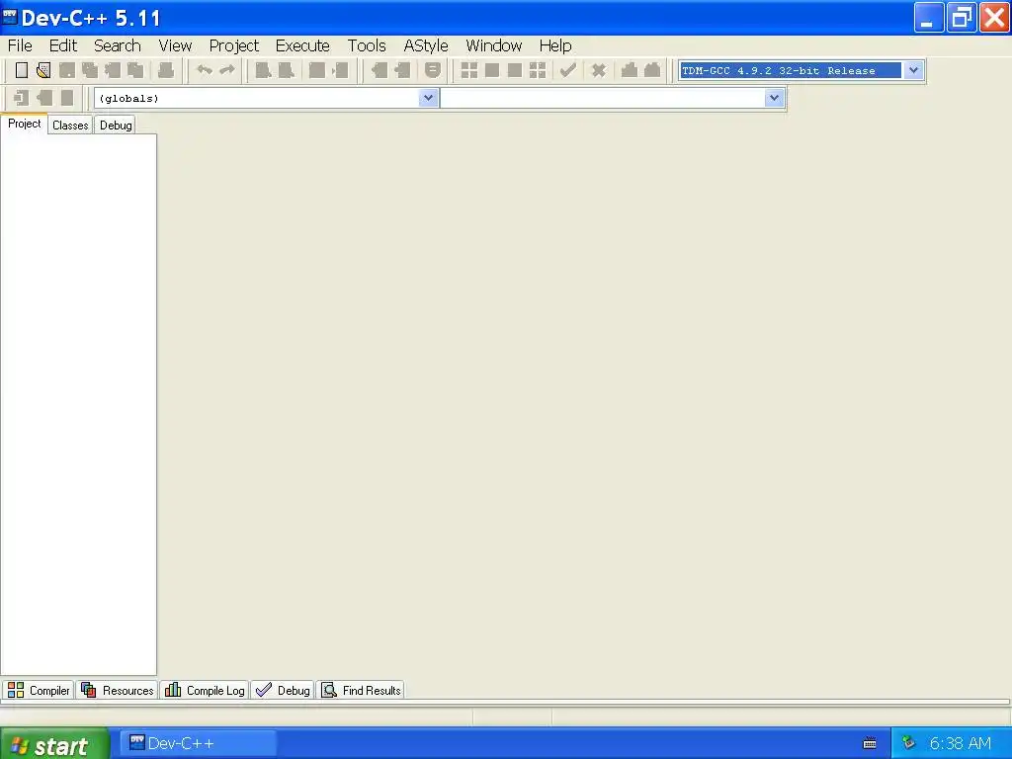The height and width of the screenshot is (759, 1012).
Task: Open the Help menu
Action: pos(555,45)
